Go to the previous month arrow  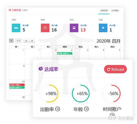pos(26,41)
